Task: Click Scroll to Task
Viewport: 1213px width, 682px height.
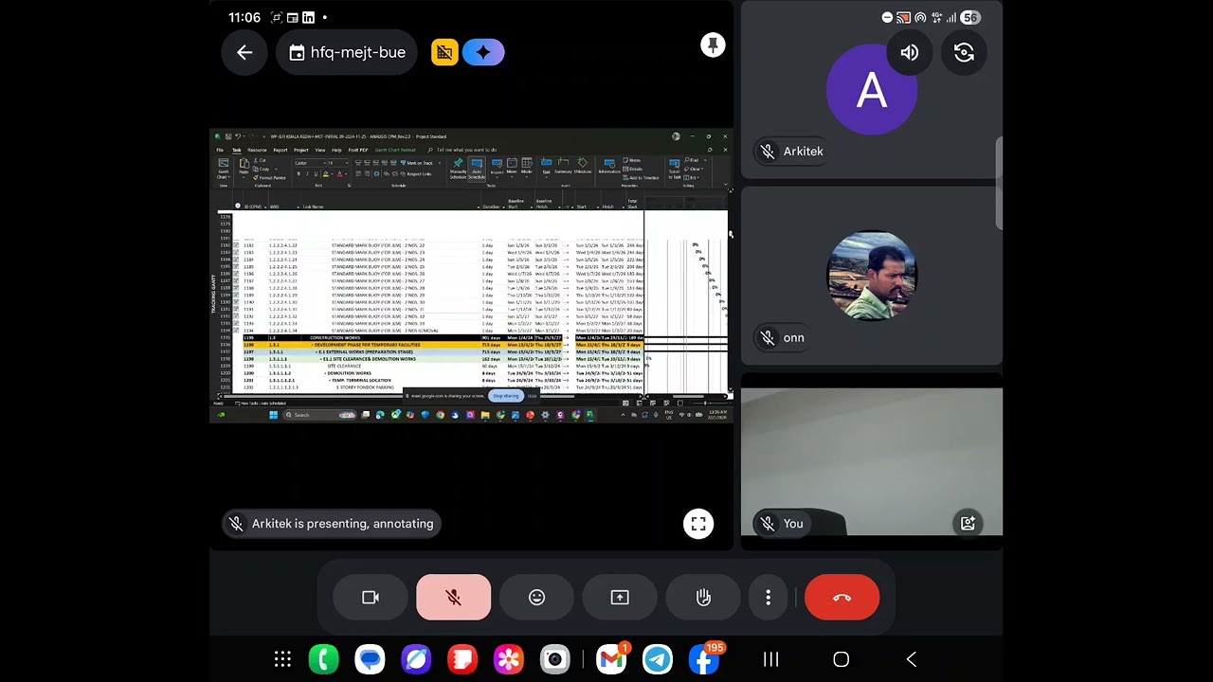Action: coord(675,169)
